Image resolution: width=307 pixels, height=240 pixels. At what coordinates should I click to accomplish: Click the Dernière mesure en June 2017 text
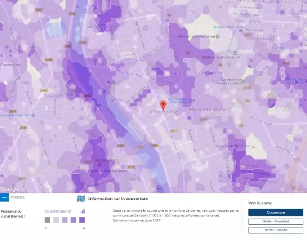137,221
